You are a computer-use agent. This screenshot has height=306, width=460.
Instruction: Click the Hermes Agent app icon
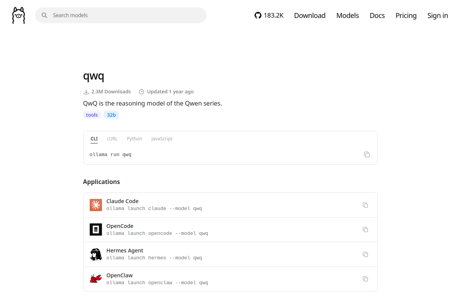pyautogui.click(x=96, y=254)
